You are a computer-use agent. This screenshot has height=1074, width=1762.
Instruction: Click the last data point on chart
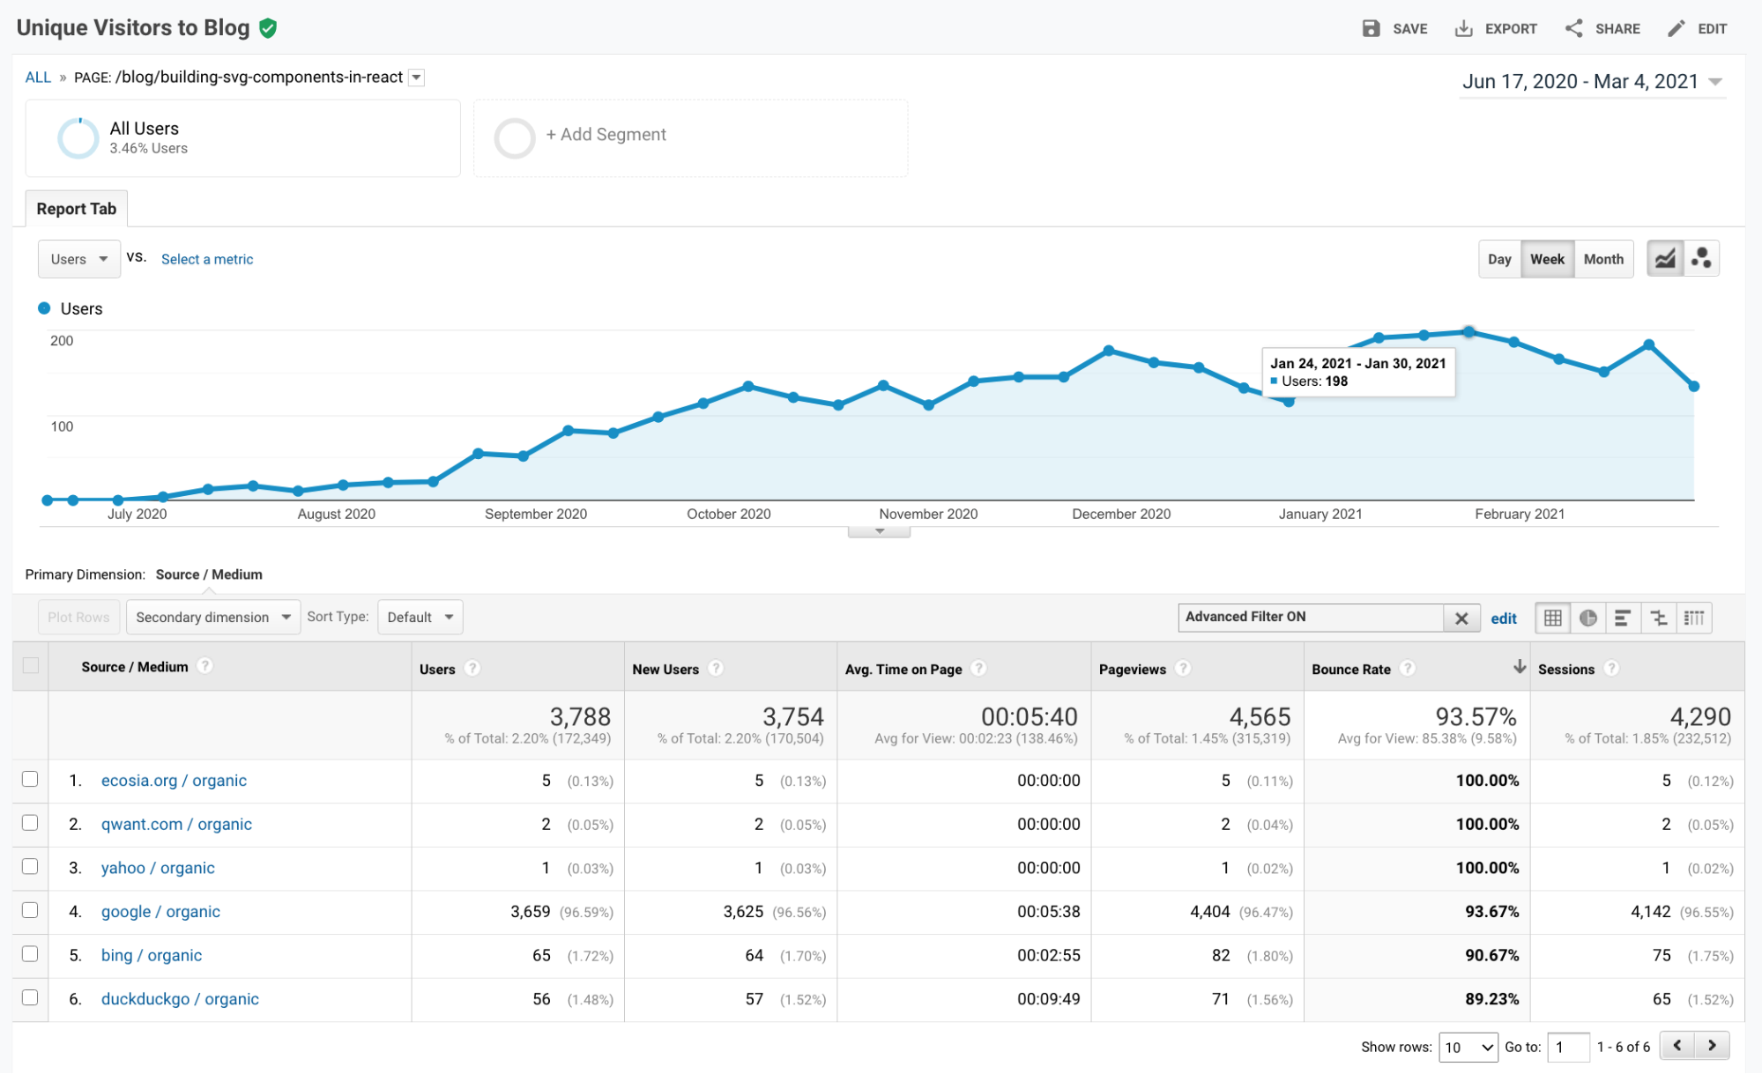point(1694,386)
